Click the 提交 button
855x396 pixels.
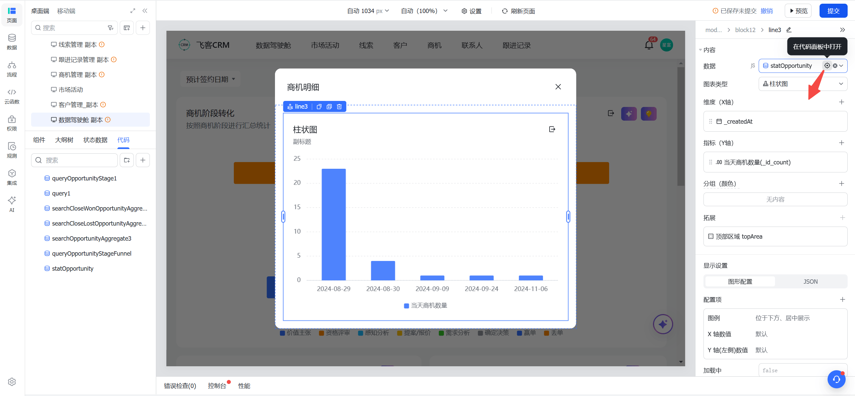[833, 11]
